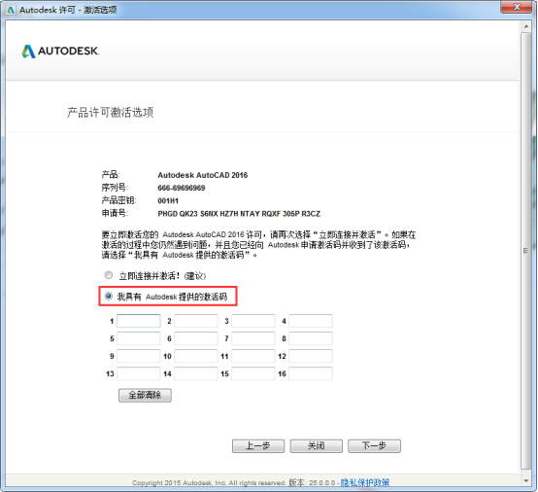The width and height of the screenshot is (538, 492).
Task: Click the scrollbar up arrow
Action: tap(525, 26)
